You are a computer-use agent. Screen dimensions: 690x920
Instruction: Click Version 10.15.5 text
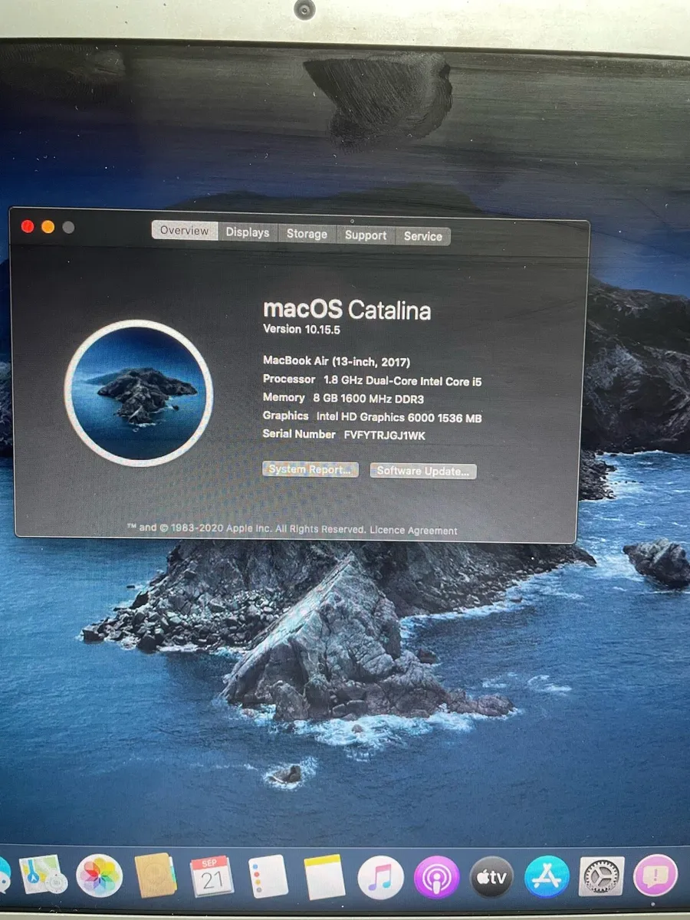coord(301,328)
